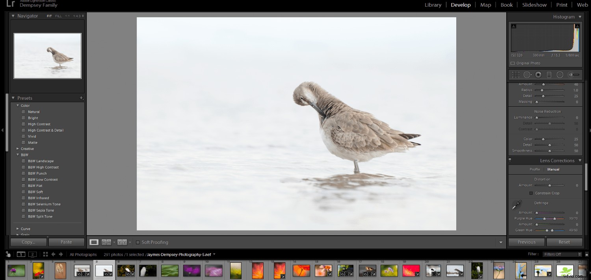
Task: Select the Radial Filter tool
Action: (x=560, y=74)
